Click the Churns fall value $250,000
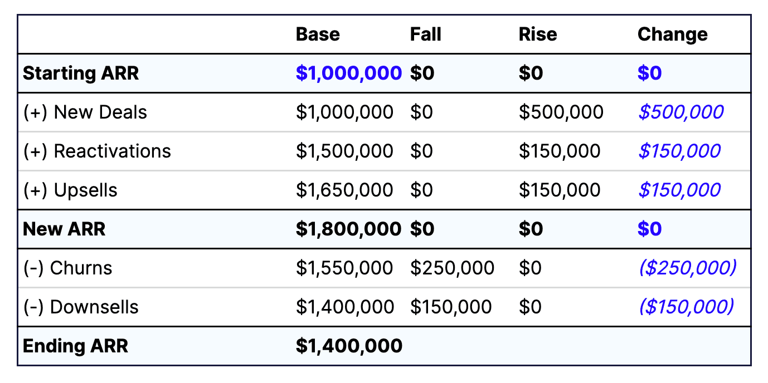 point(452,268)
